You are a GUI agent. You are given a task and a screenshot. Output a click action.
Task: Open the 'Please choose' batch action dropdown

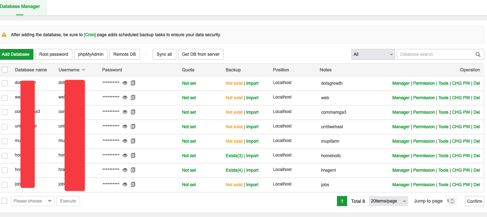[x=33, y=201]
